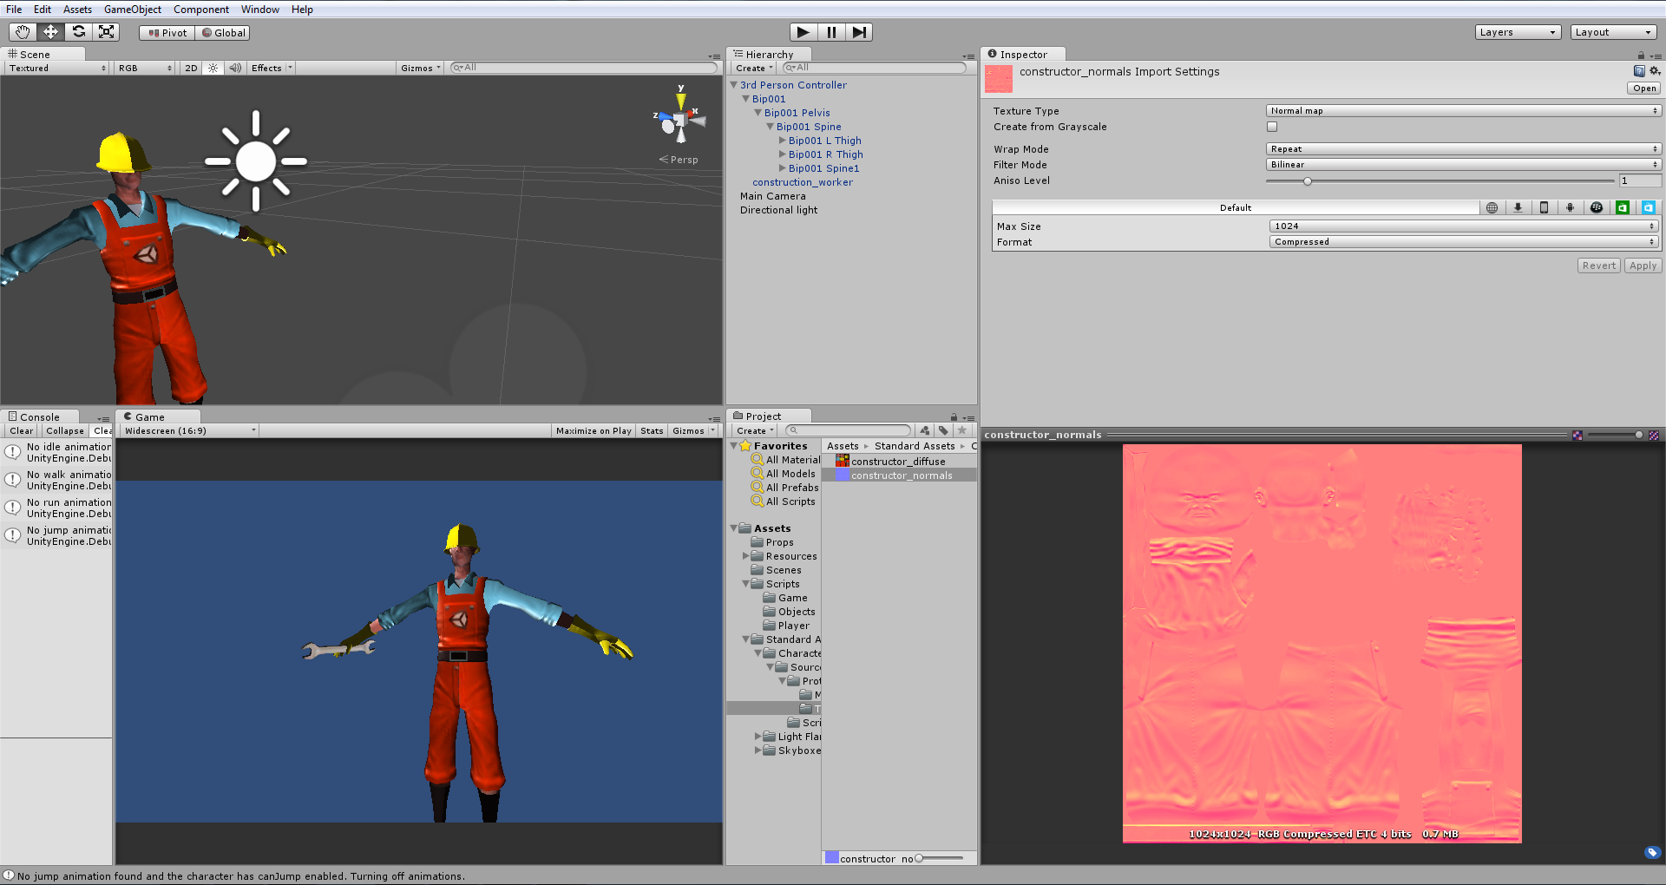This screenshot has height=885, width=1666.
Task: Toggle Scene view audio speaker icon
Action: coord(235,68)
